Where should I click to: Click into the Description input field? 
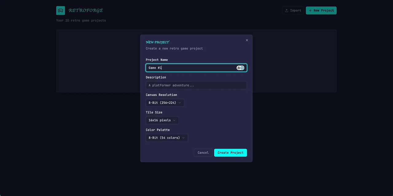coord(196,85)
